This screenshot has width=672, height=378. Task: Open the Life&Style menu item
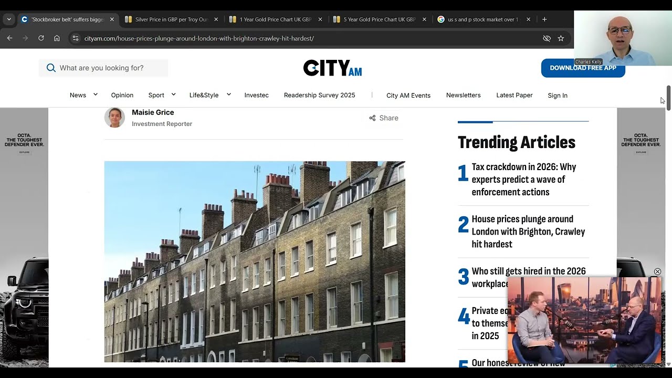point(204,95)
